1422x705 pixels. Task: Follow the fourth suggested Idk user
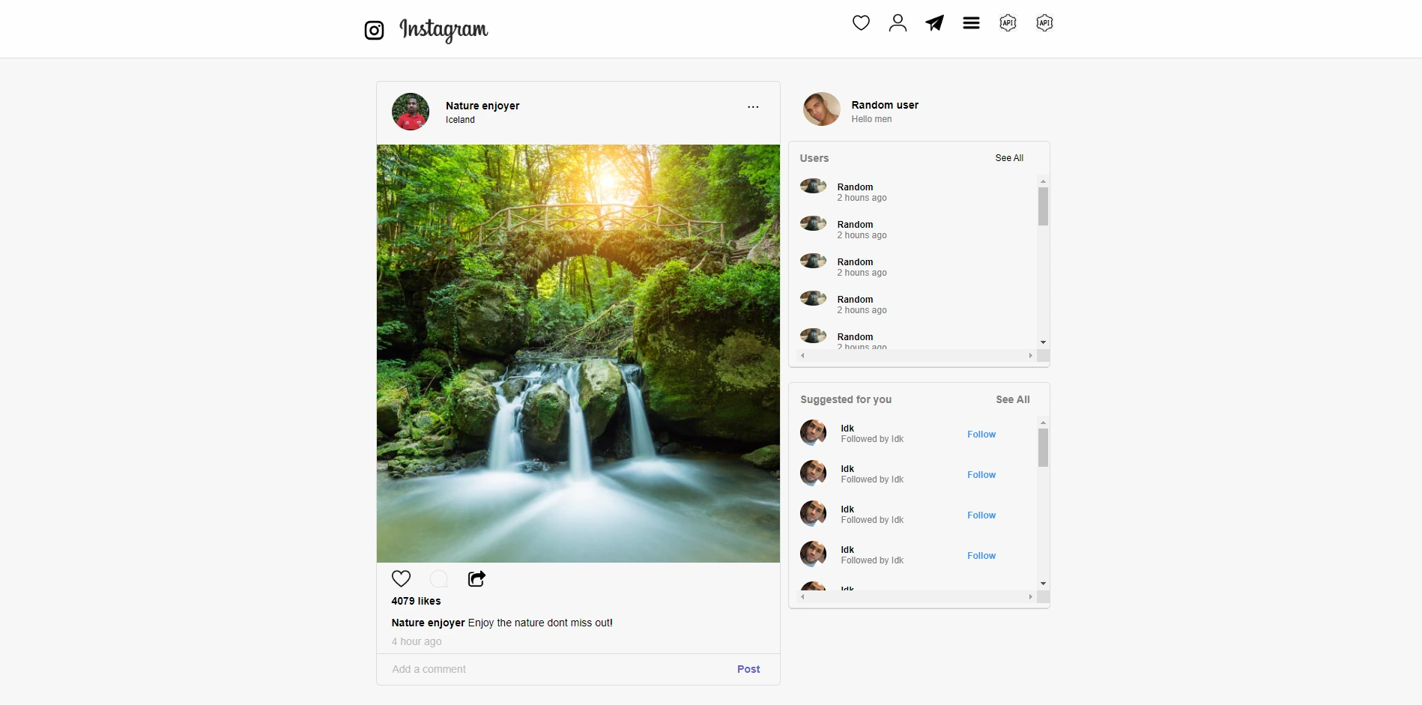(981, 556)
